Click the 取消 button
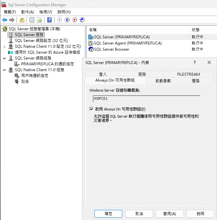 pyautogui.click(x=139, y=214)
